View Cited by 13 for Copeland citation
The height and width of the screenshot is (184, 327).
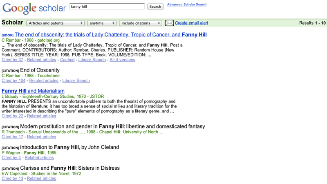12,179
